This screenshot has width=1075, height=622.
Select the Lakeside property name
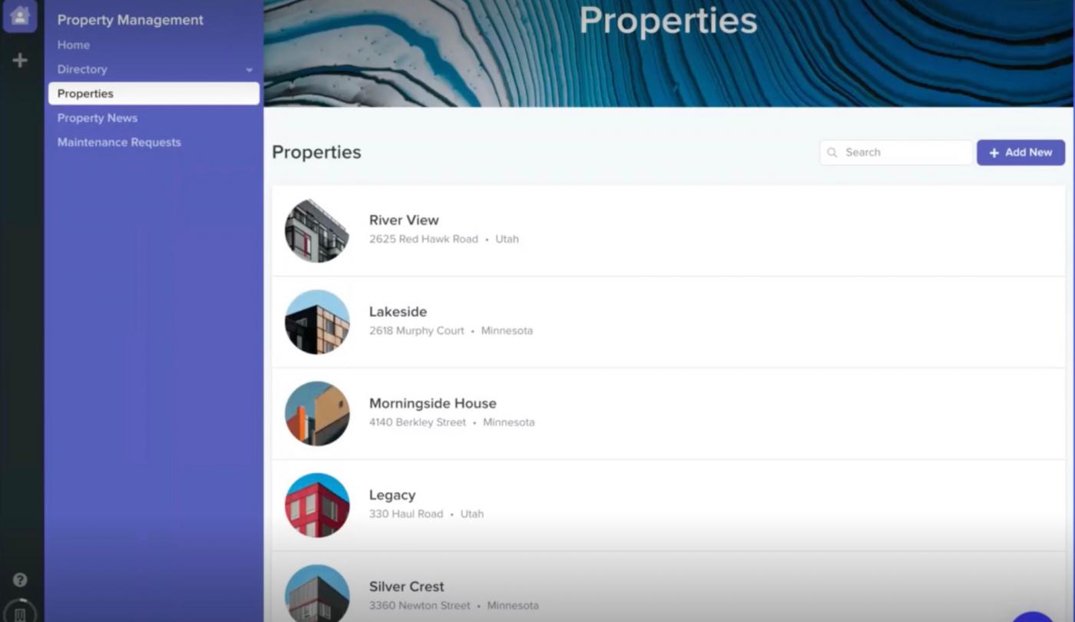tap(398, 312)
